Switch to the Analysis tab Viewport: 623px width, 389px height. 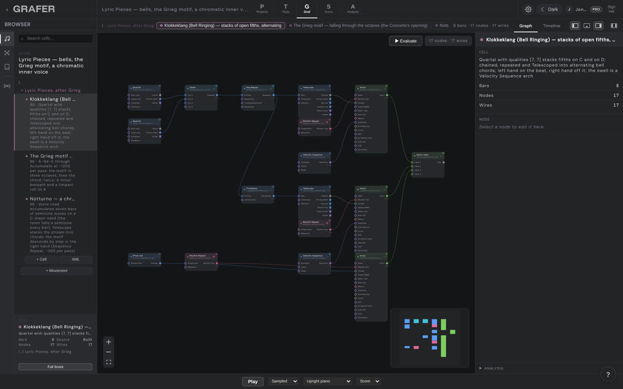point(353,9)
